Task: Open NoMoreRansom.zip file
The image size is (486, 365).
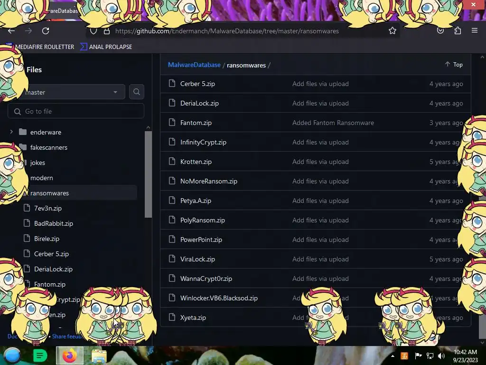Action: tap(209, 181)
